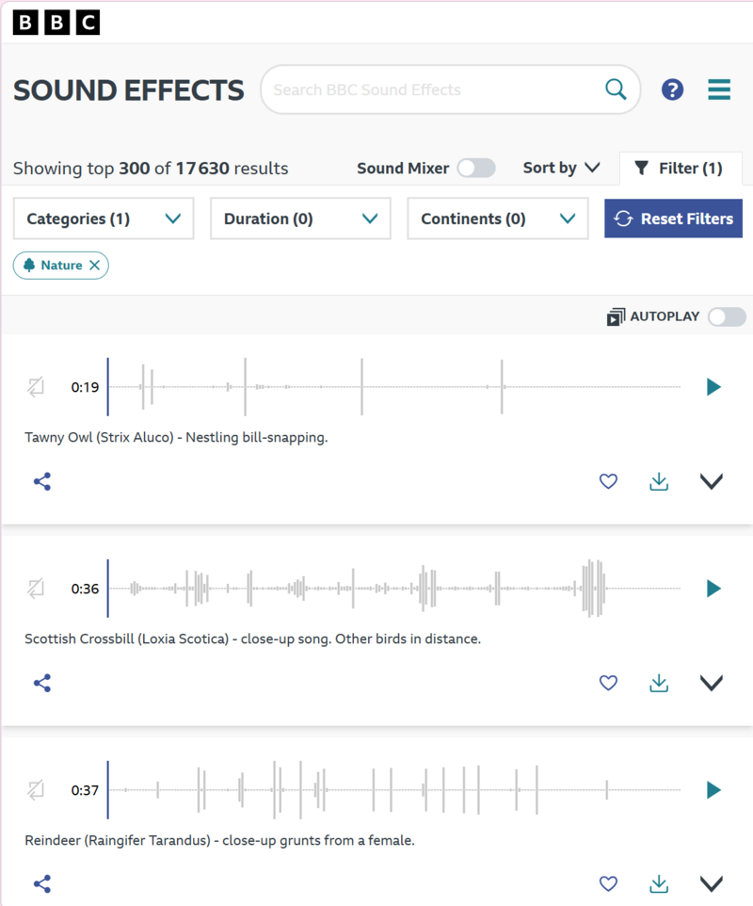Favourite the Tawny Owl sound

(x=608, y=481)
